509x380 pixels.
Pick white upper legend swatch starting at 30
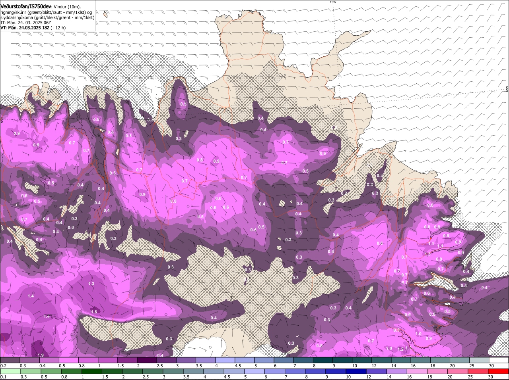(498, 360)
